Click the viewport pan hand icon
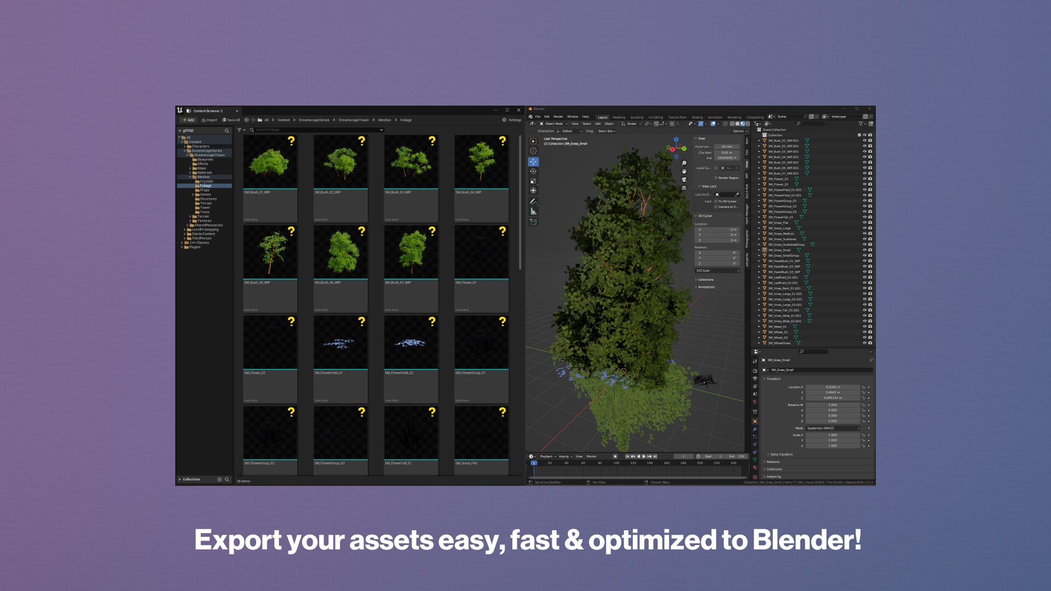Screen dimensions: 1051x591 [x=684, y=171]
